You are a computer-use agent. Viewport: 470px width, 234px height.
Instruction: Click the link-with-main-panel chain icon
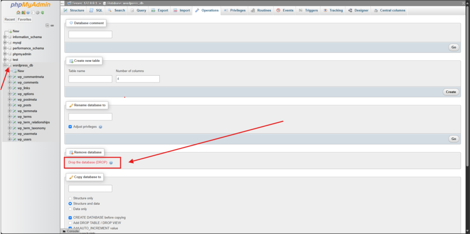coord(52,26)
